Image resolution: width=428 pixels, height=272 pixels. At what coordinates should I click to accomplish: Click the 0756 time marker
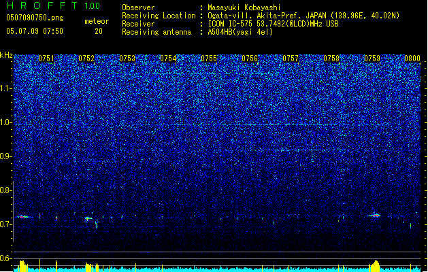pyautogui.click(x=250, y=58)
